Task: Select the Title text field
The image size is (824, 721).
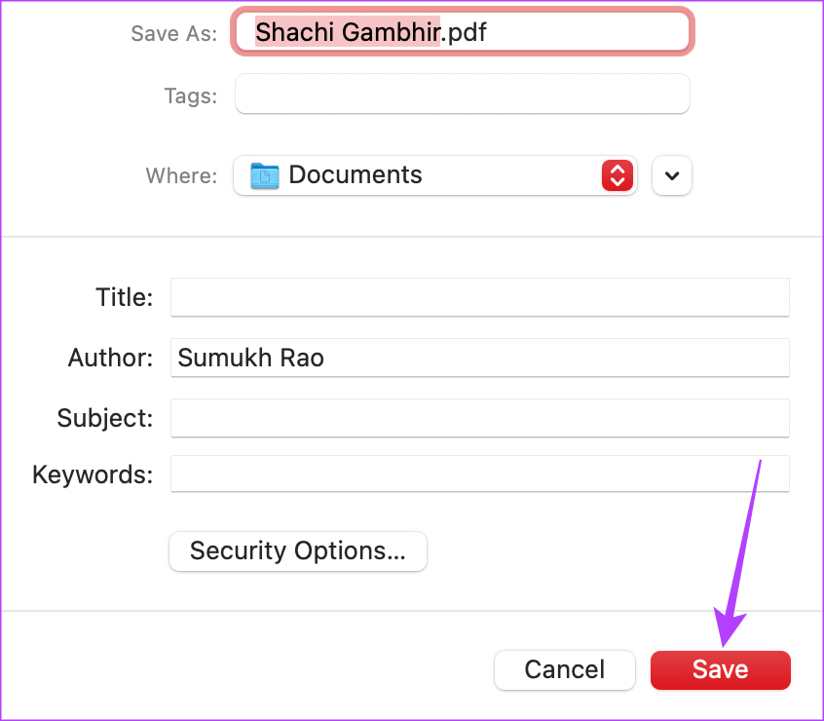Action: (480, 297)
